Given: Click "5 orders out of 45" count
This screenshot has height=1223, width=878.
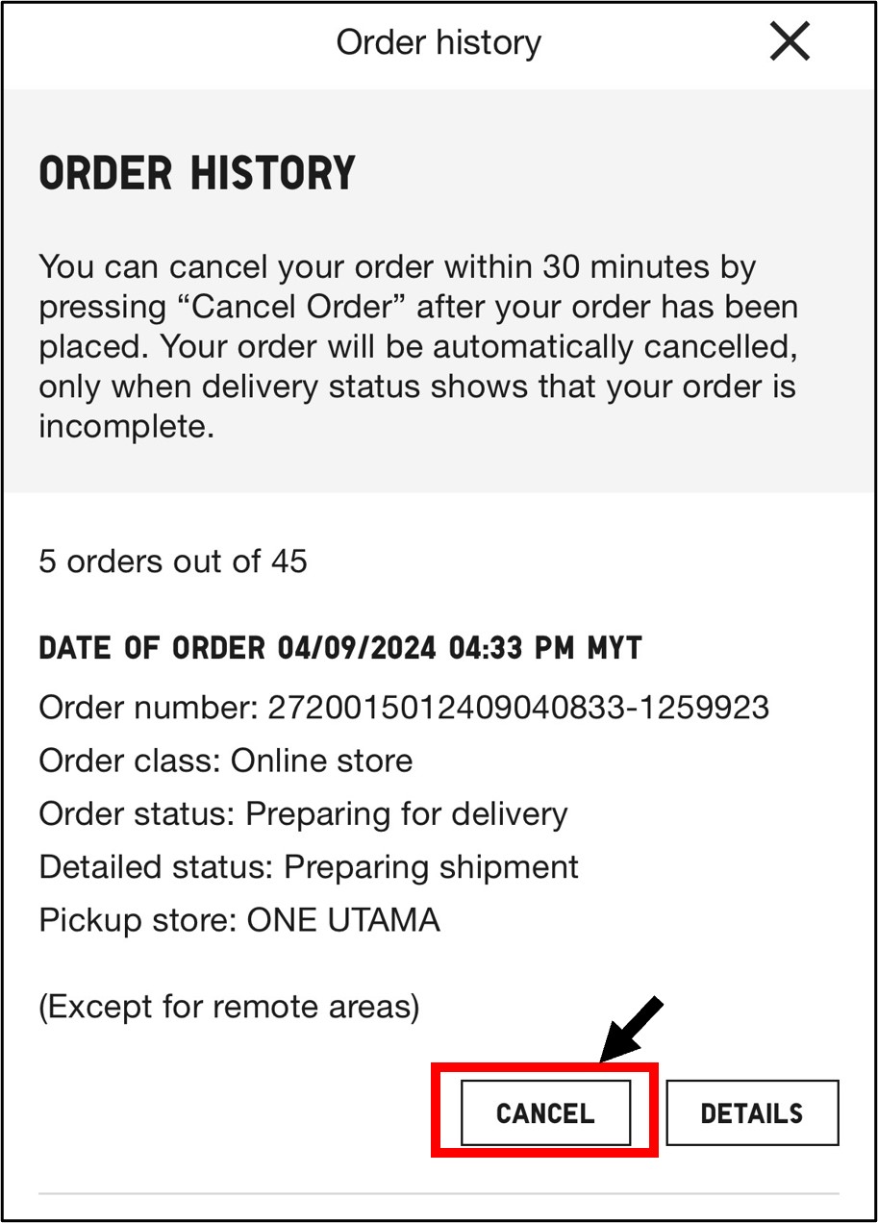Looking at the screenshot, I should coord(173,561).
